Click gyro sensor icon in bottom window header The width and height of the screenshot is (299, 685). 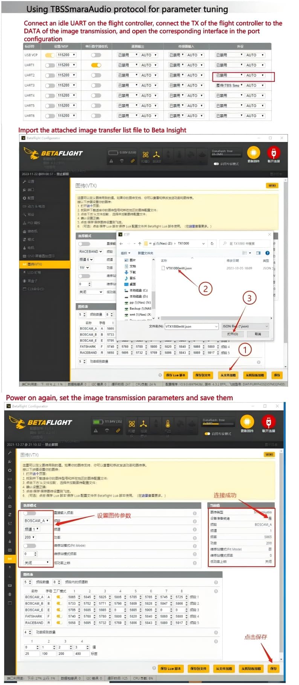tap(132, 424)
